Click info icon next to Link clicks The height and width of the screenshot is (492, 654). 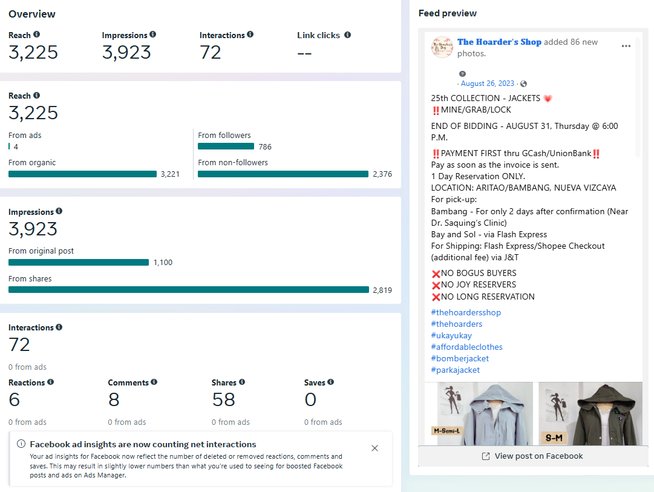[347, 35]
